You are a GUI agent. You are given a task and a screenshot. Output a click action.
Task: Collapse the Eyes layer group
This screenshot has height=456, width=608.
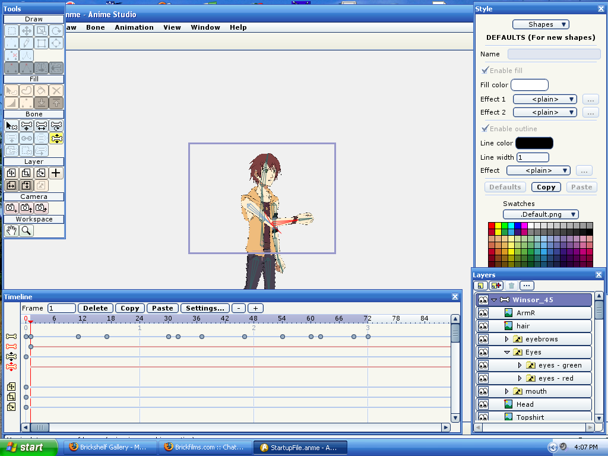tap(506, 351)
